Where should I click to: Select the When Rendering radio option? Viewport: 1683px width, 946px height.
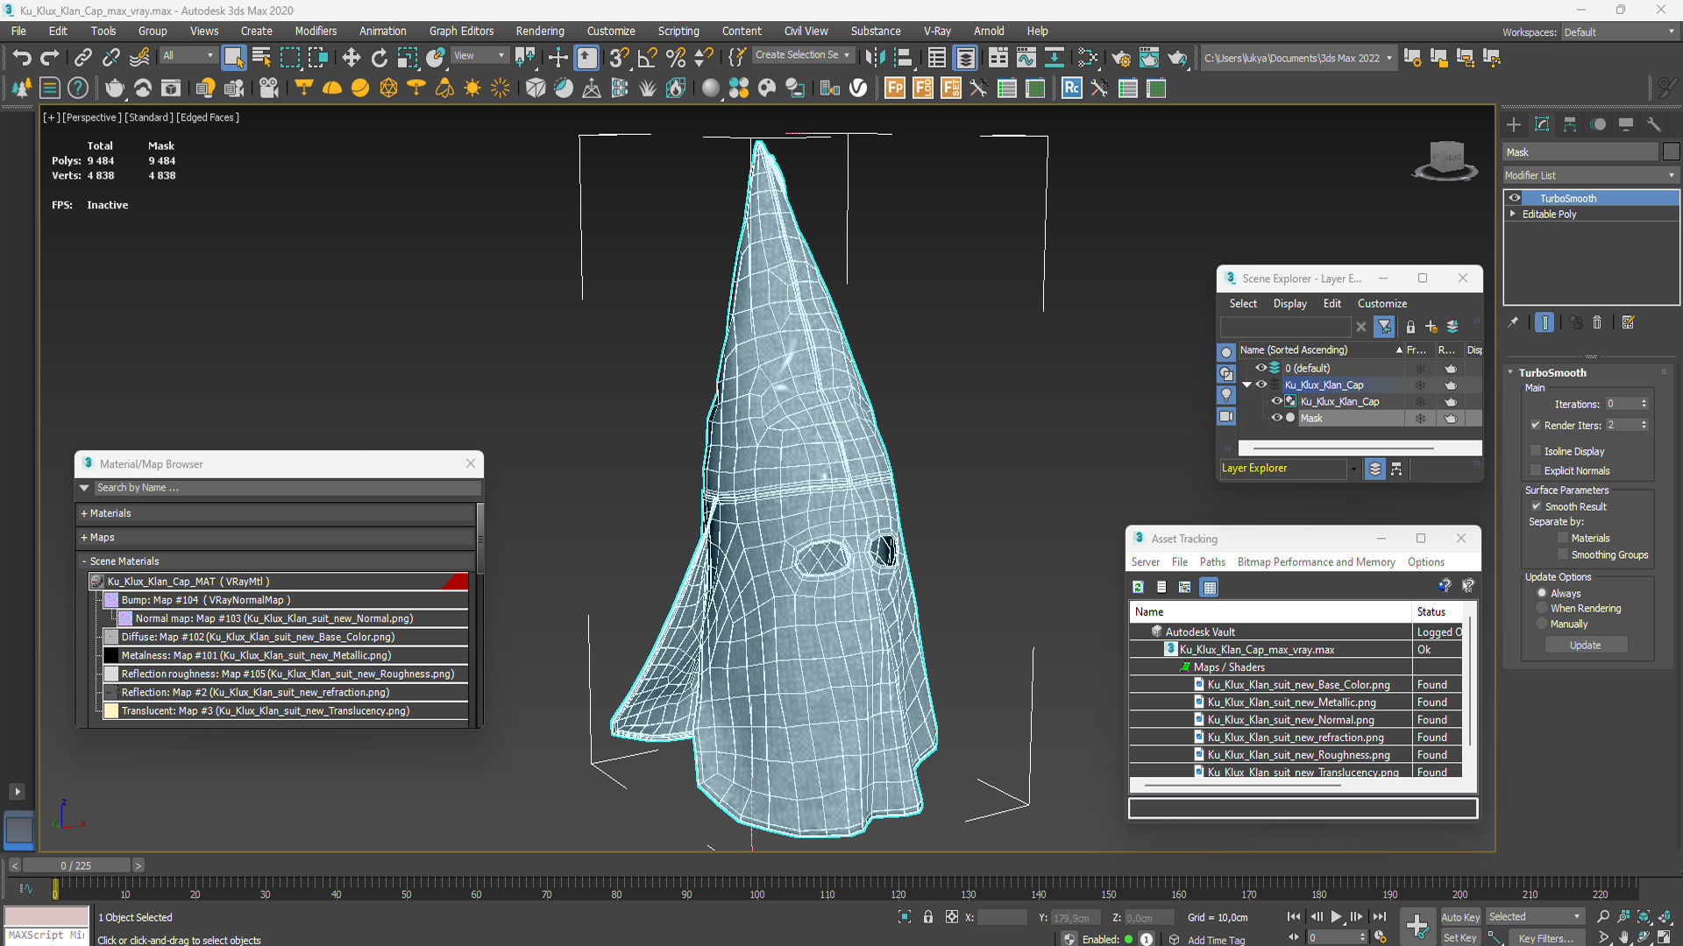(x=1542, y=608)
